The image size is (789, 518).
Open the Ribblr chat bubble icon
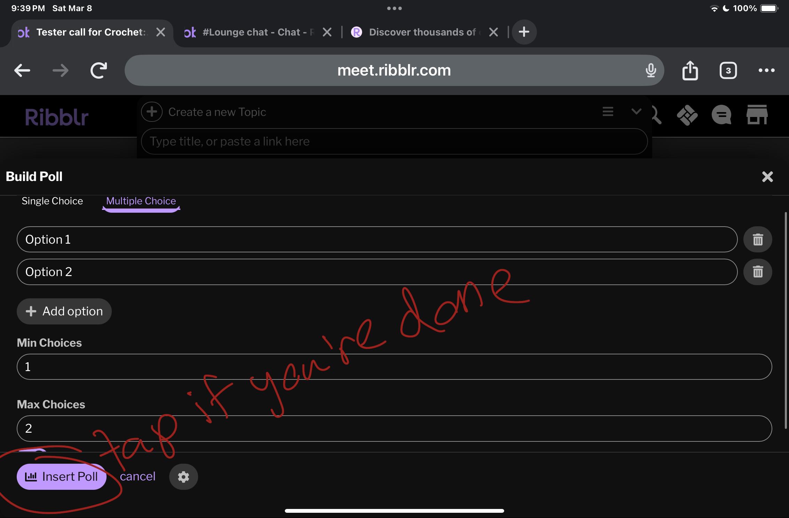(721, 115)
